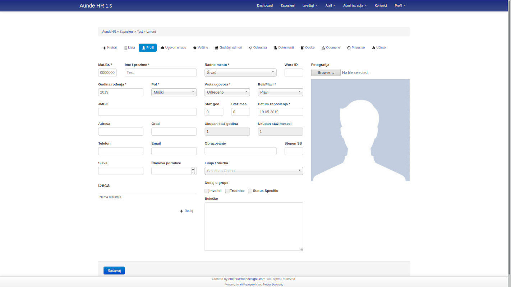Open the Linija / Služba dropdown
Image resolution: width=511 pixels, height=287 pixels.
tap(254, 171)
